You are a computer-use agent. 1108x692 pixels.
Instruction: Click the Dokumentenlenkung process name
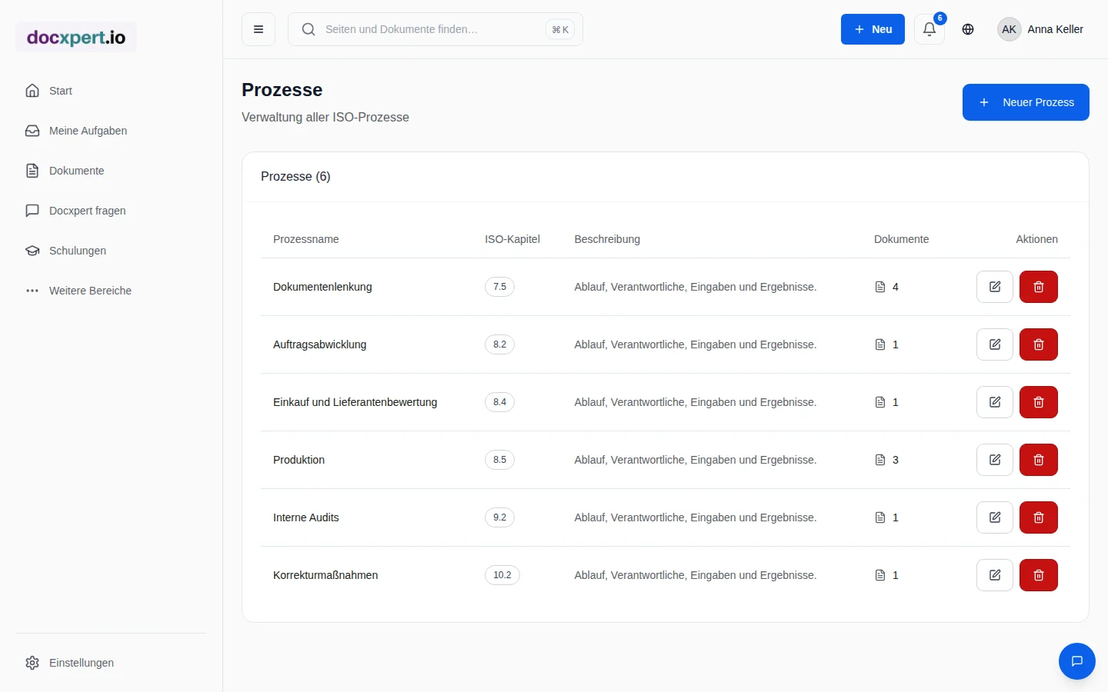tap(322, 287)
